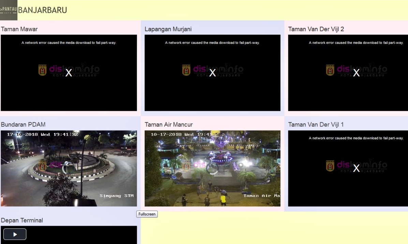
Task: Click the Depan Terminal camera heading
Action: point(22,221)
